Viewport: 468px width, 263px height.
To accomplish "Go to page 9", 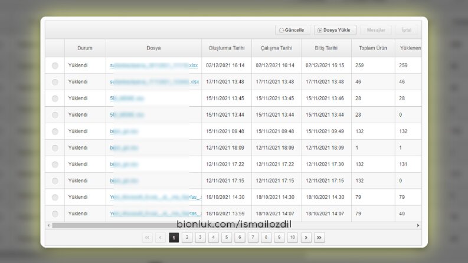I will pyautogui.click(x=279, y=238).
